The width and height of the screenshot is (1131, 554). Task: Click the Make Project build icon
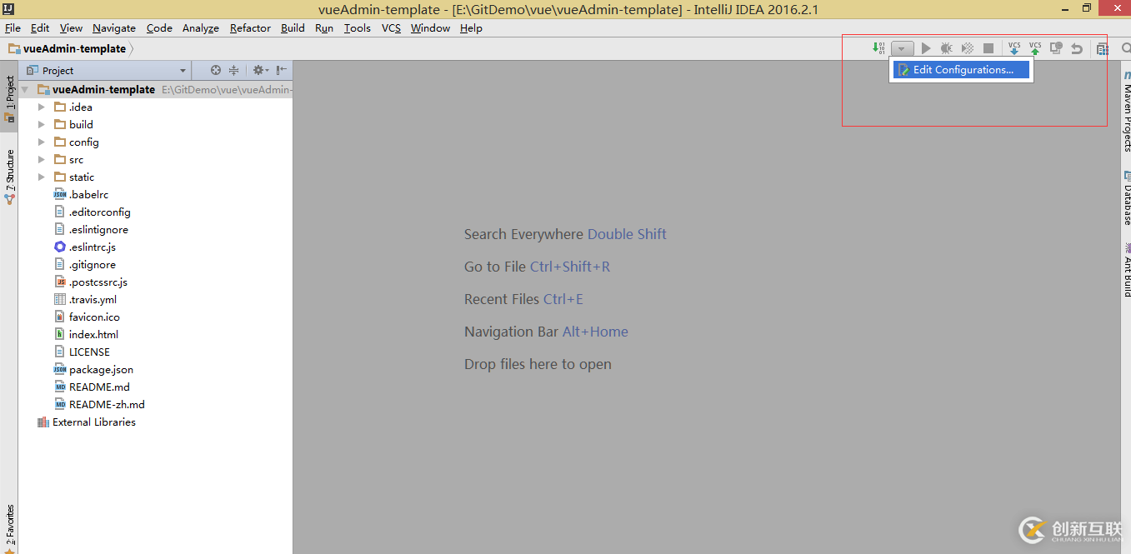point(878,48)
